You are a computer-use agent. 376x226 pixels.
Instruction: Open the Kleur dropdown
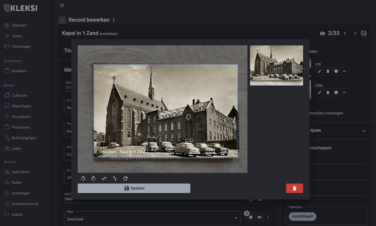pyautogui.click(x=236, y=218)
